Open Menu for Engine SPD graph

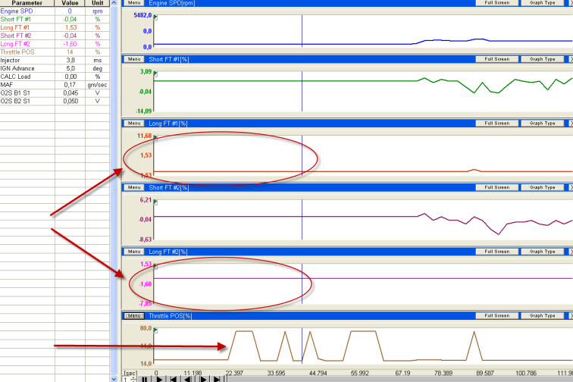[134, 3]
